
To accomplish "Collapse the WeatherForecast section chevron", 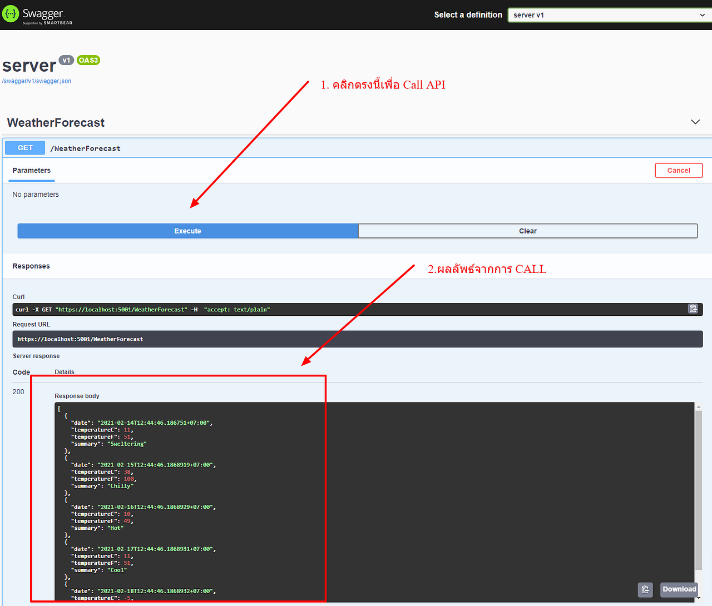I will coord(695,121).
